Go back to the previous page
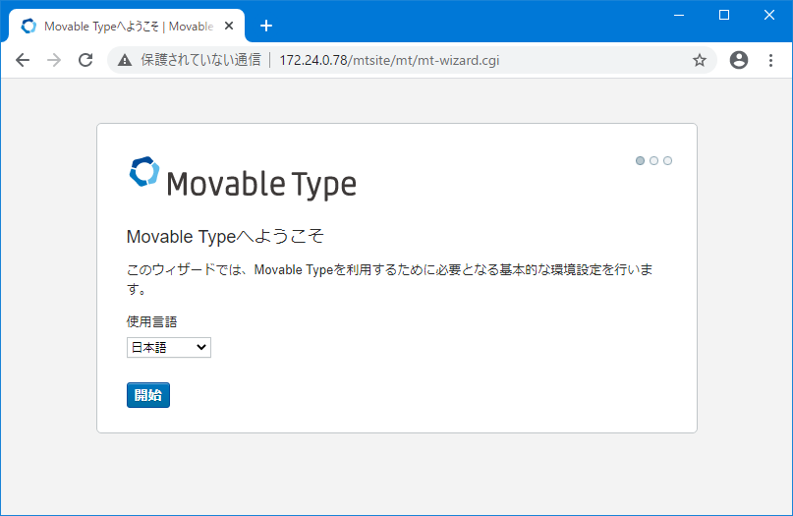 [x=23, y=60]
